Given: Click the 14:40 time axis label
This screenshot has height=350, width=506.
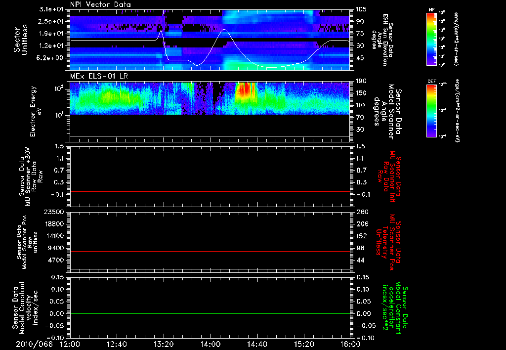Looking at the screenshot, I should pos(257,344).
